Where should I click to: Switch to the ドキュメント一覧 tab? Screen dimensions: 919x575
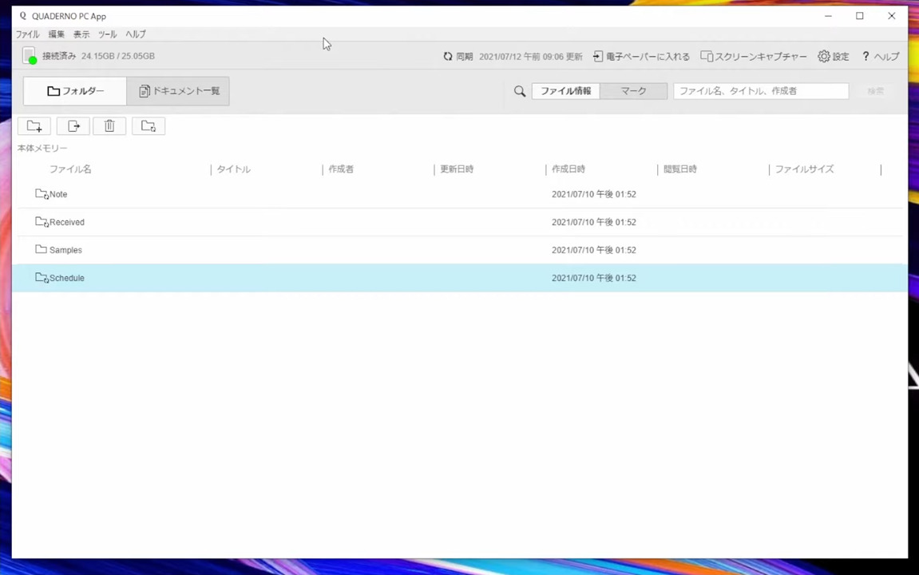click(x=178, y=91)
